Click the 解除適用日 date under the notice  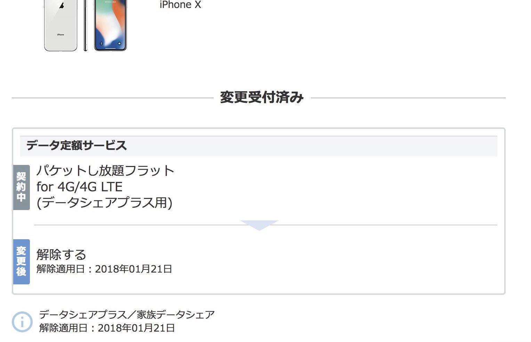coord(107,328)
